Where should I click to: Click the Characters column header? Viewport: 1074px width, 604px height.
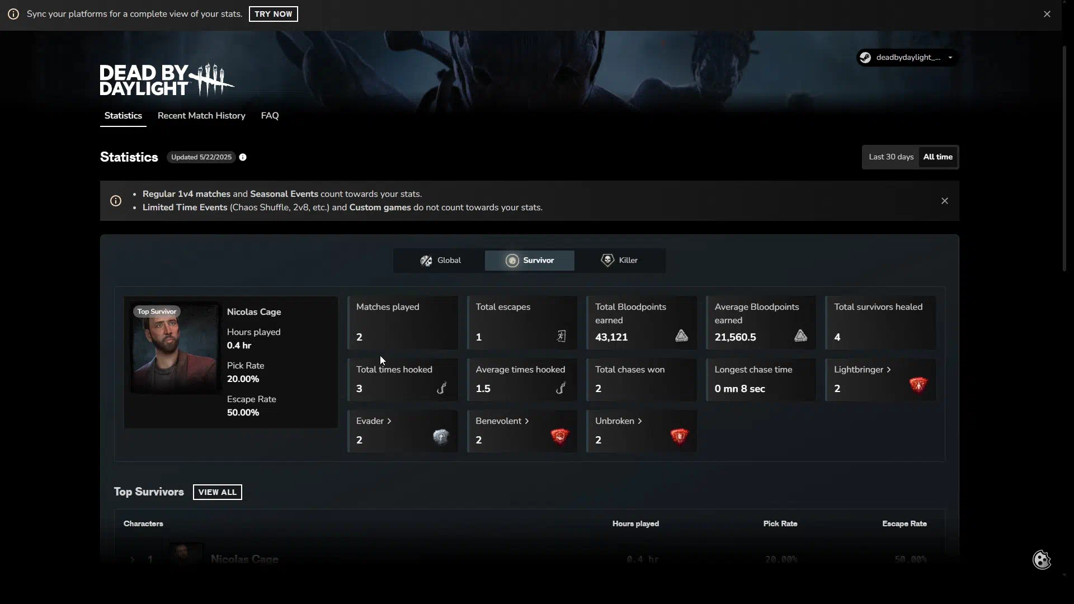coord(143,524)
